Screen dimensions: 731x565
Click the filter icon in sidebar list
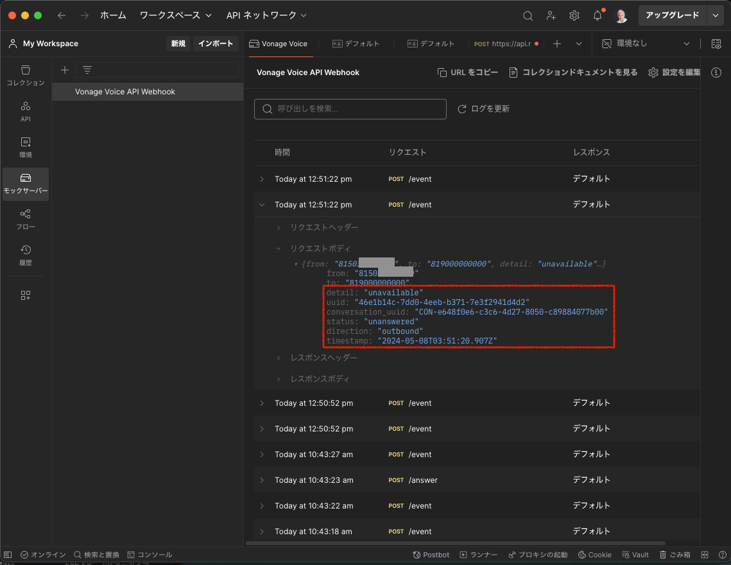point(87,70)
